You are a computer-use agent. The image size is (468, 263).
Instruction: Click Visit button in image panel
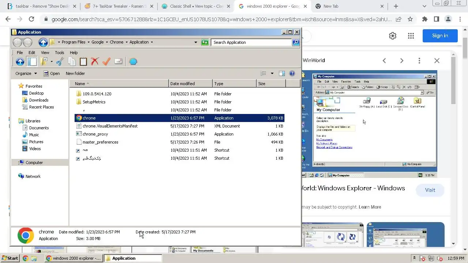click(430, 190)
